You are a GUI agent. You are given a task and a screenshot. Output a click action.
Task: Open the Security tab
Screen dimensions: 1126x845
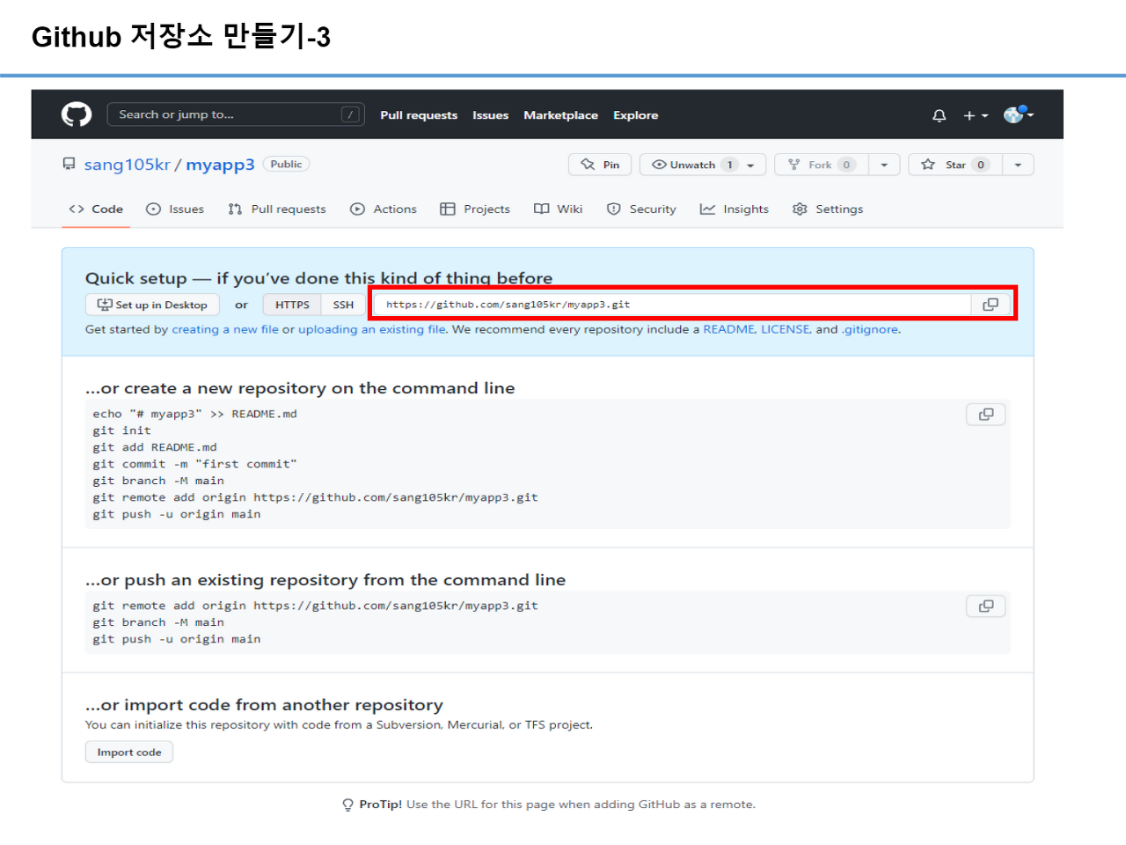tap(641, 209)
